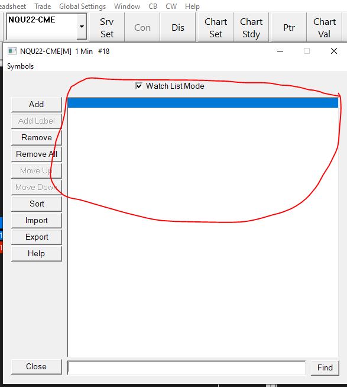This screenshot has width=347, height=387.
Task: Open the CW menu
Action: (x=171, y=7)
